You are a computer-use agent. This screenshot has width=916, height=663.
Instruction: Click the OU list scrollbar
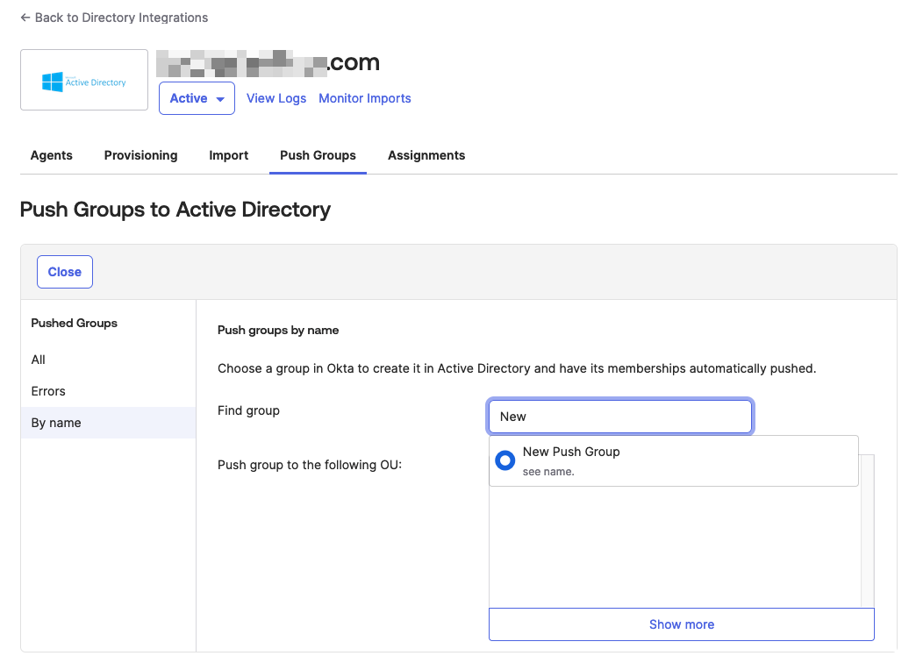(868, 531)
